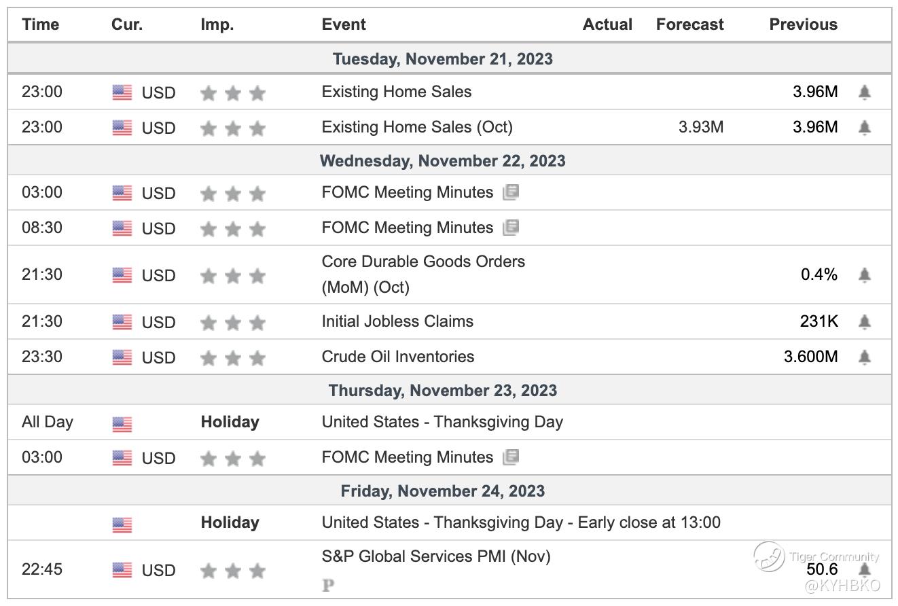The image size is (898, 606).
Task: Open the Crude Oil Inventories event link
Action: [x=398, y=357]
